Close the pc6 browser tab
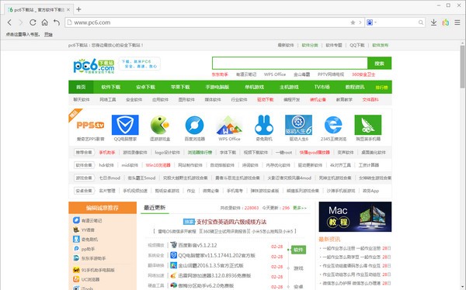This screenshot has height=290, width=466. coord(68,10)
